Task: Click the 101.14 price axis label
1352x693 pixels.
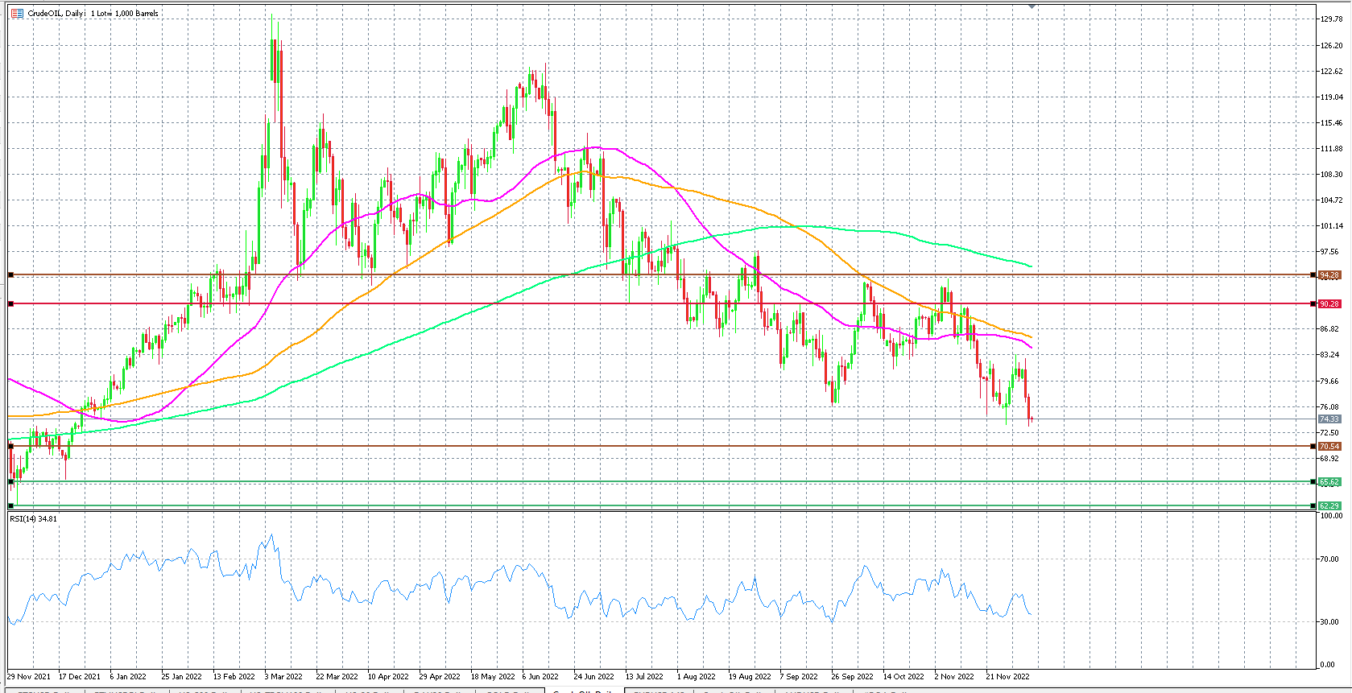Action: [1332, 226]
